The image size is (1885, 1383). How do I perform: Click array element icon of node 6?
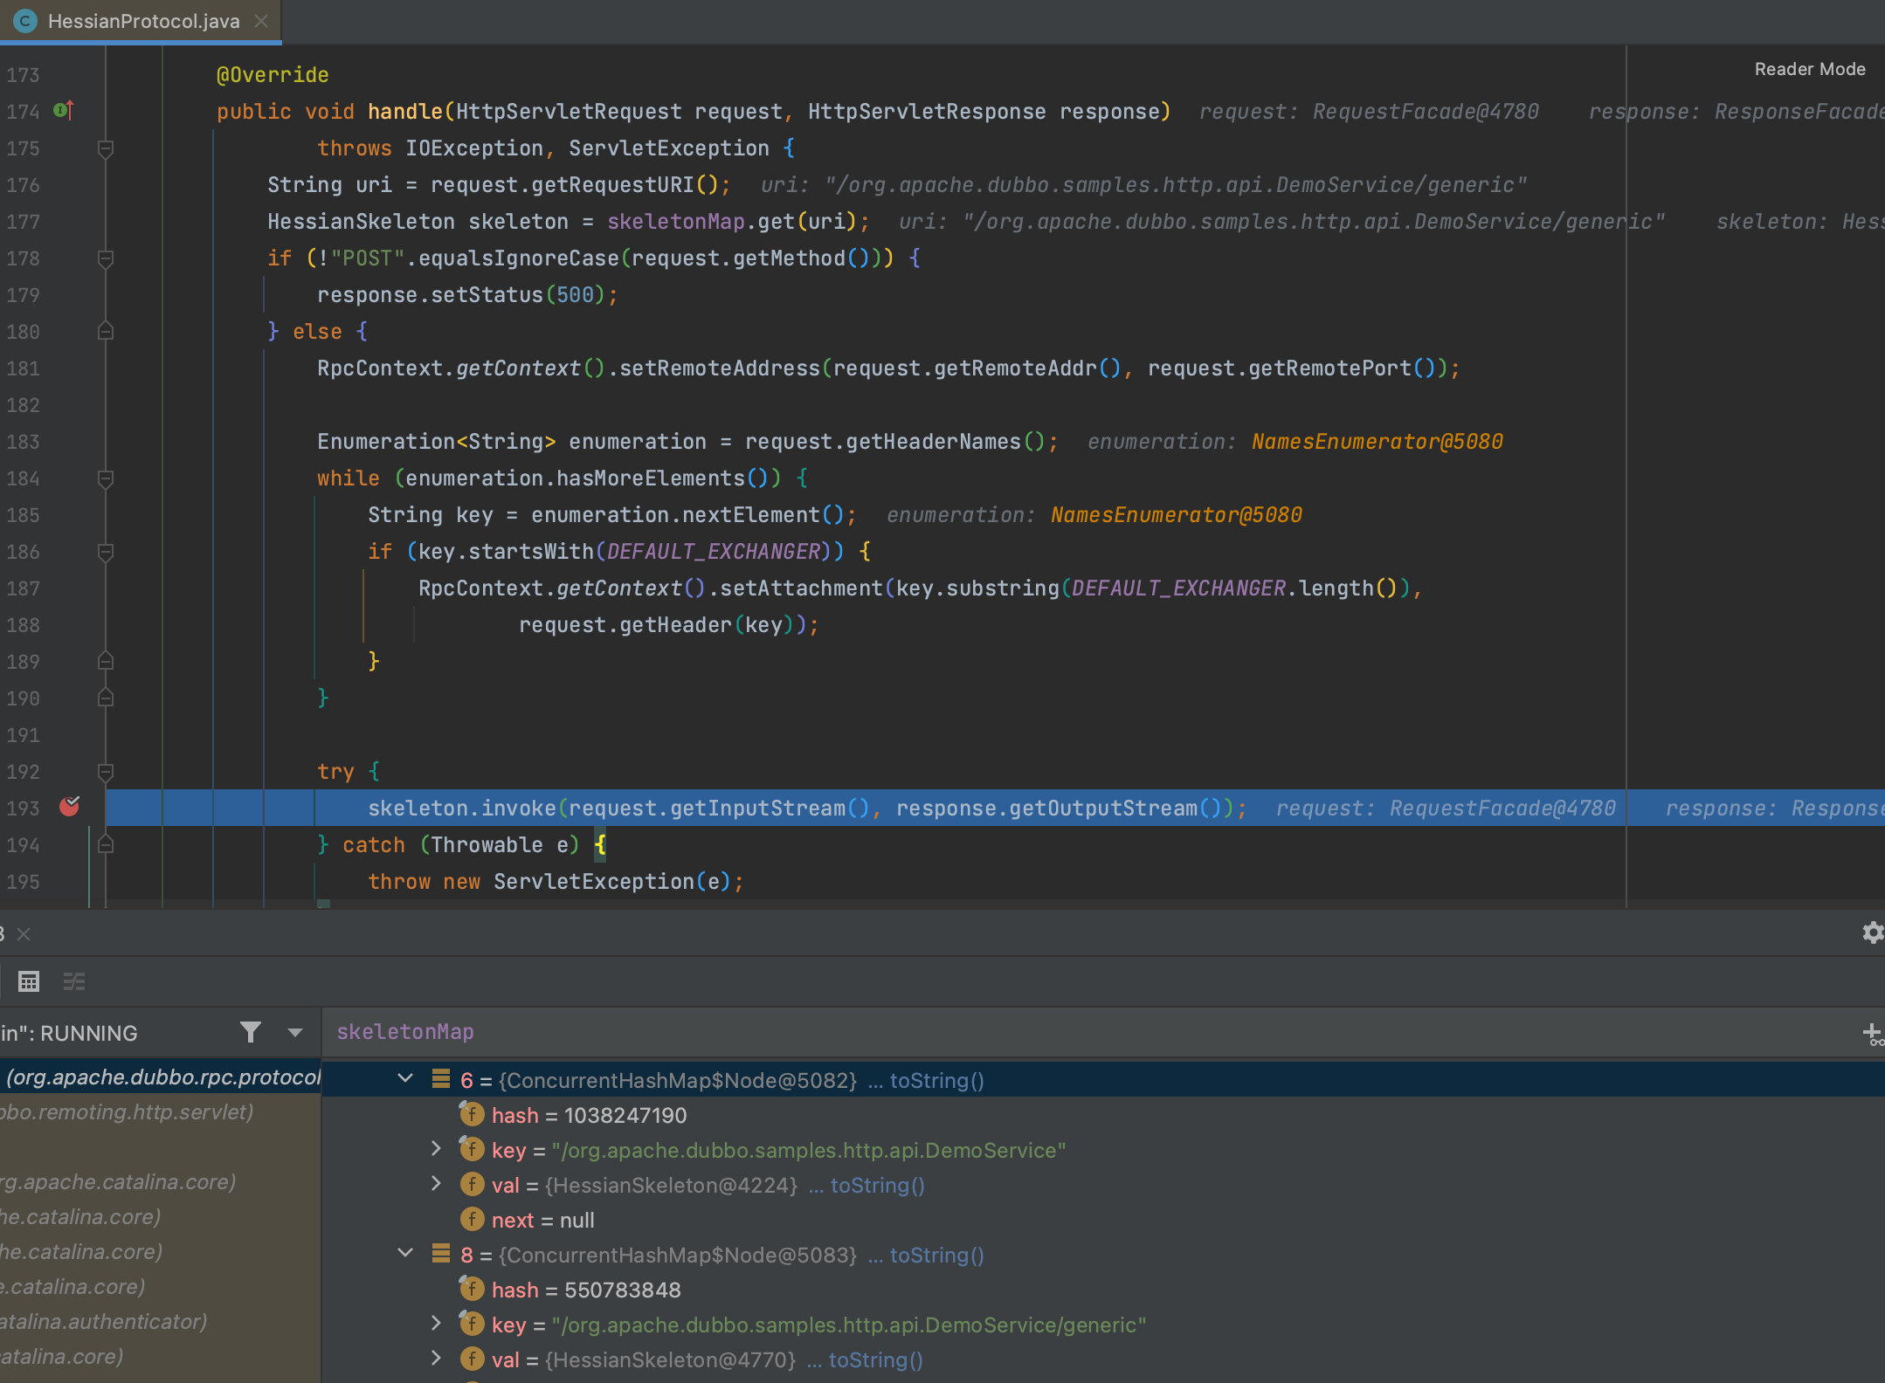[x=441, y=1079]
